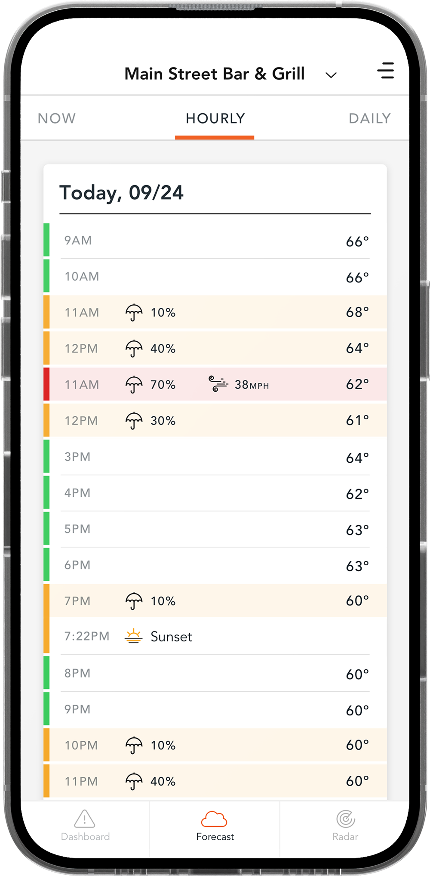
Task: Switch to the NOW tab
Action: click(57, 118)
